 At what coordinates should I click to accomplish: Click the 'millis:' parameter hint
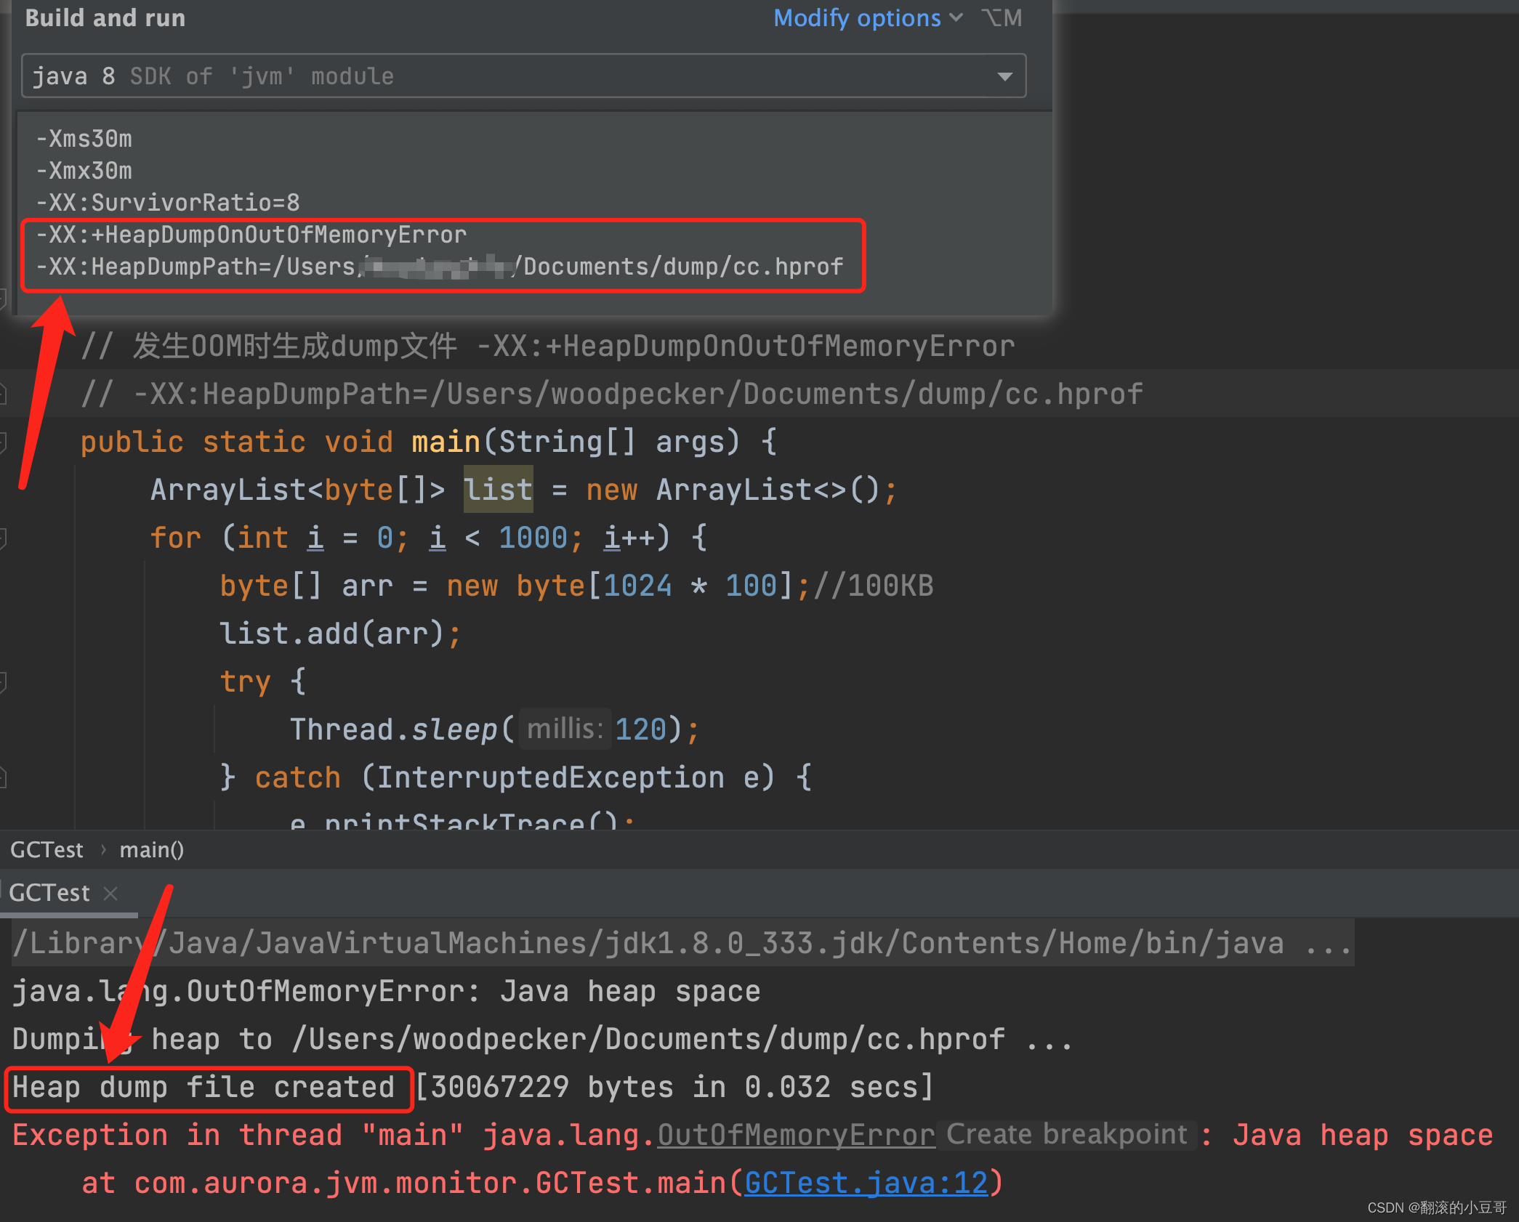tap(565, 728)
